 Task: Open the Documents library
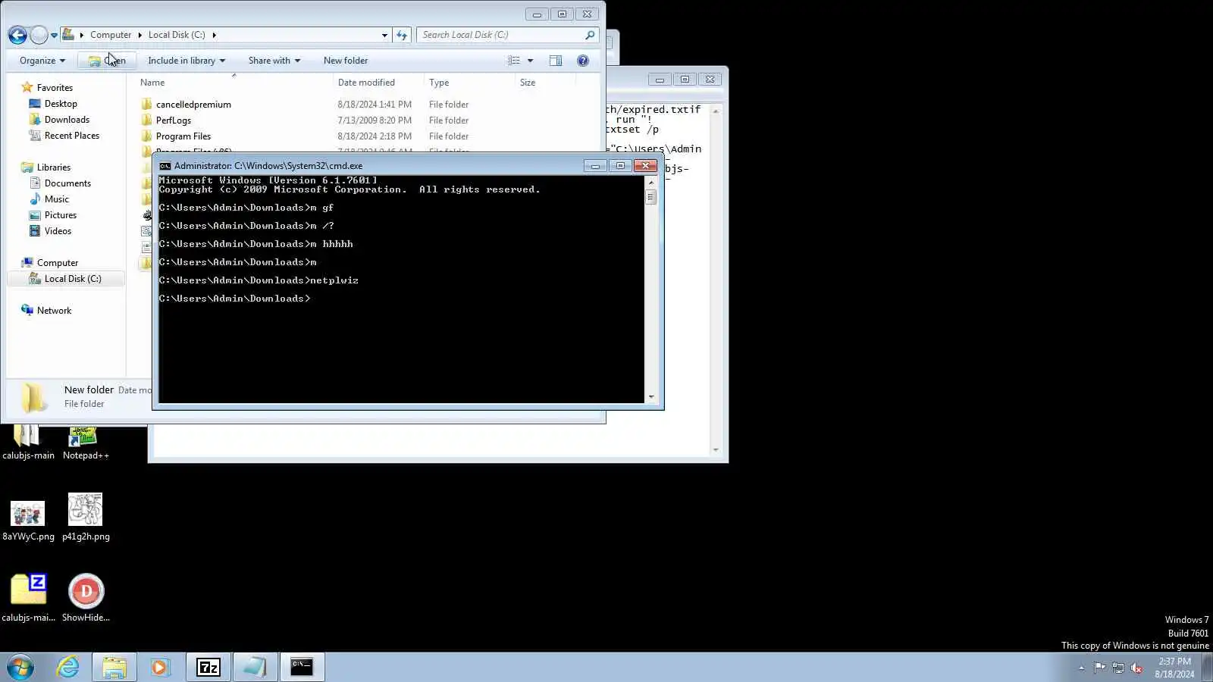(67, 183)
